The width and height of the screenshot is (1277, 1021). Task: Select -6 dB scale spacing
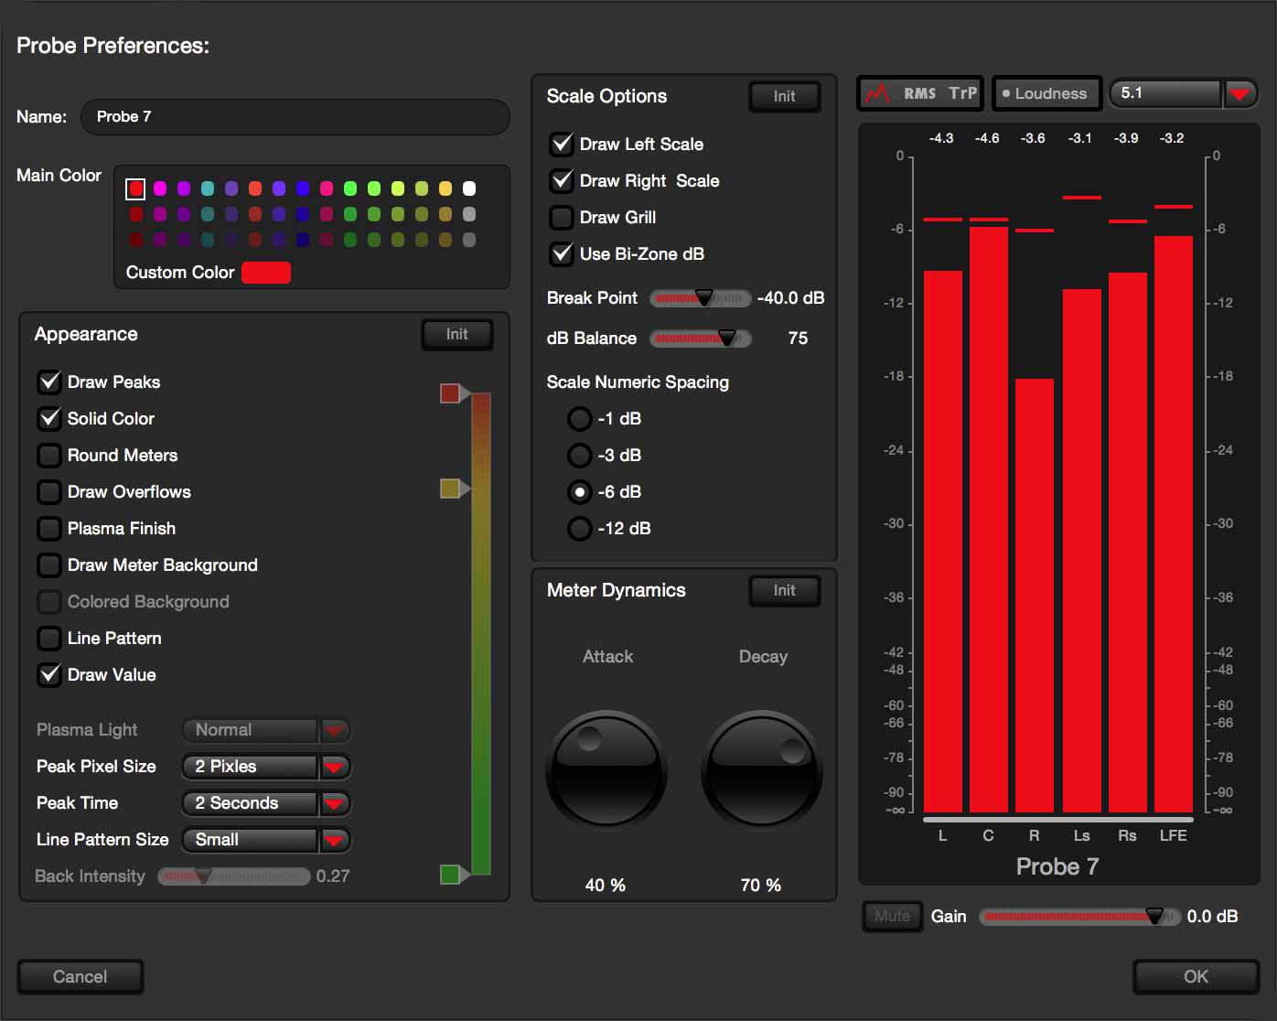(x=580, y=491)
